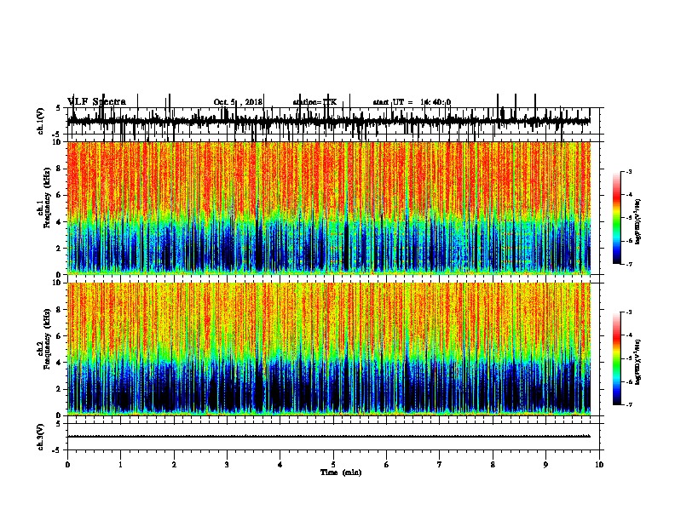Click the time axis tick label "7"
The width and height of the screenshot is (675, 521).
pyautogui.click(x=440, y=465)
